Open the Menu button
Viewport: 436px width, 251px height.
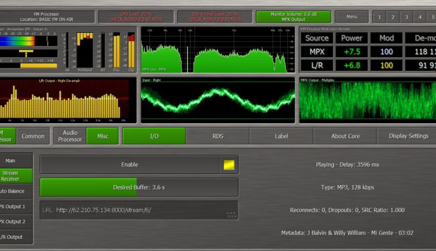pyautogui.click(x=351, y=17)
